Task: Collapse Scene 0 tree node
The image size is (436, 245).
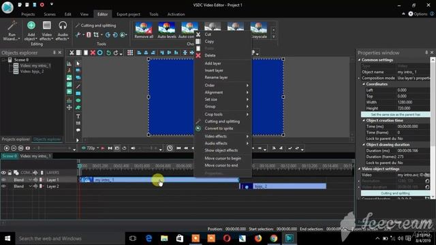Action: (x=3, y=60)
